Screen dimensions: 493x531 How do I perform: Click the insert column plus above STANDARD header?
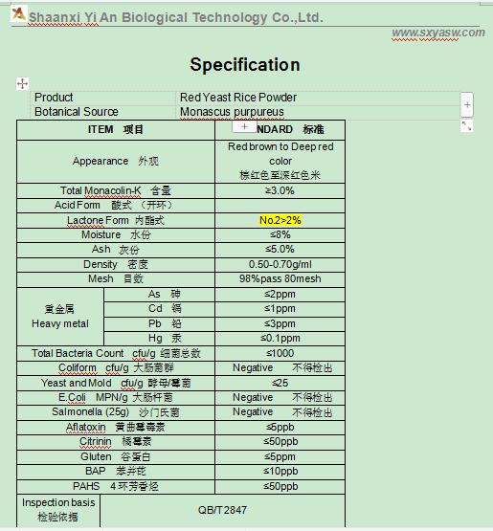(x=244, y=126)
